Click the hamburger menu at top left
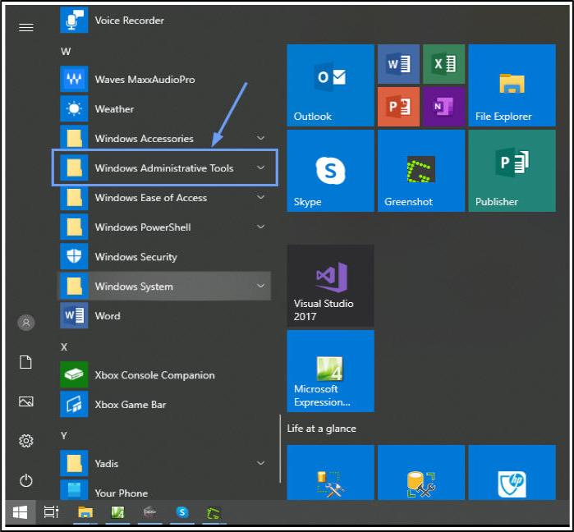 click(x=26, y=27)
